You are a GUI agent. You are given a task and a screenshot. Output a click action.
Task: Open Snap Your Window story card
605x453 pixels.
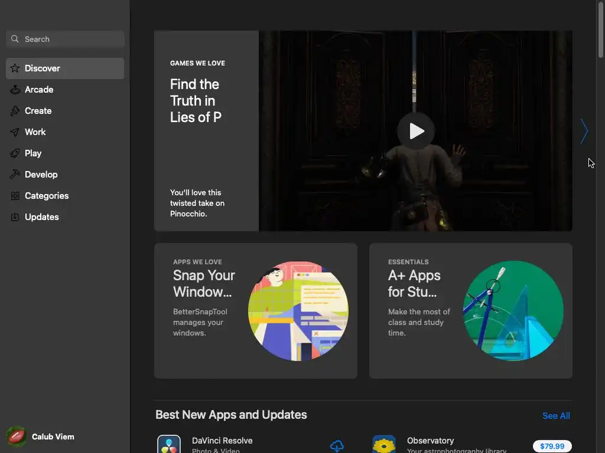pos(255,310)
